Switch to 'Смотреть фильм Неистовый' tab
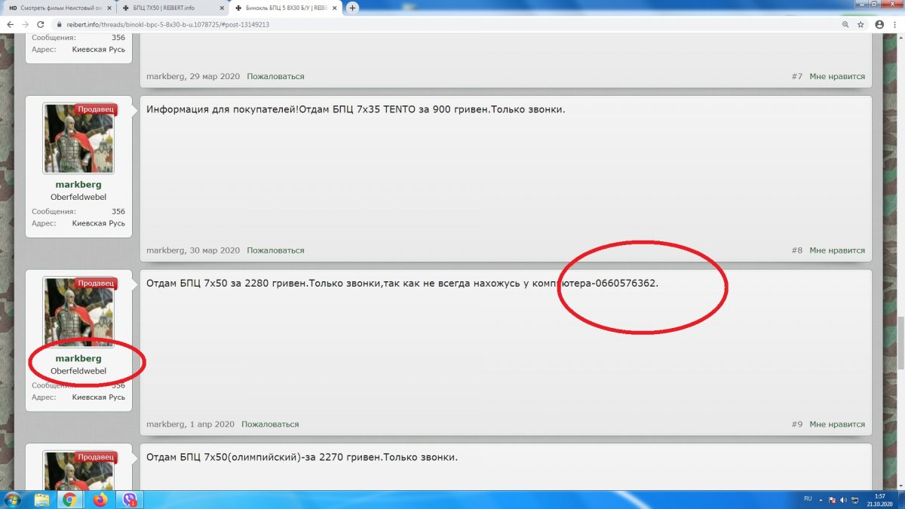905x509 pixels. [58, 8]
